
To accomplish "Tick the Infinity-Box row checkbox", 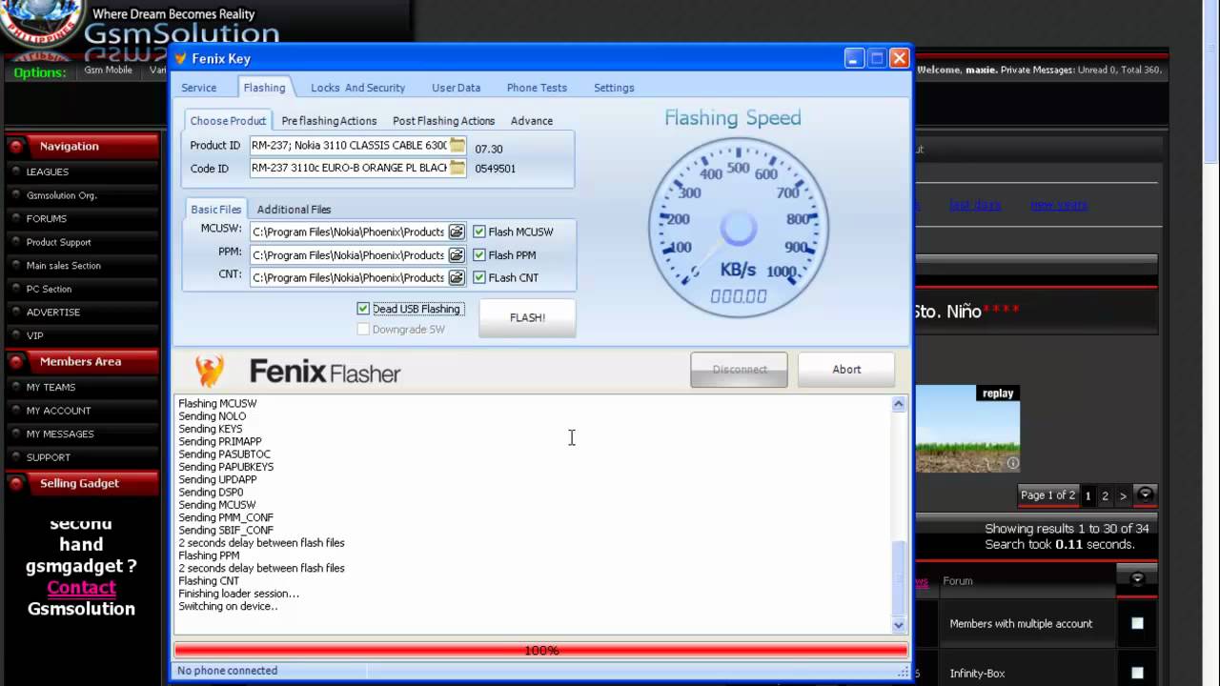I will (x=1137, y=674).
